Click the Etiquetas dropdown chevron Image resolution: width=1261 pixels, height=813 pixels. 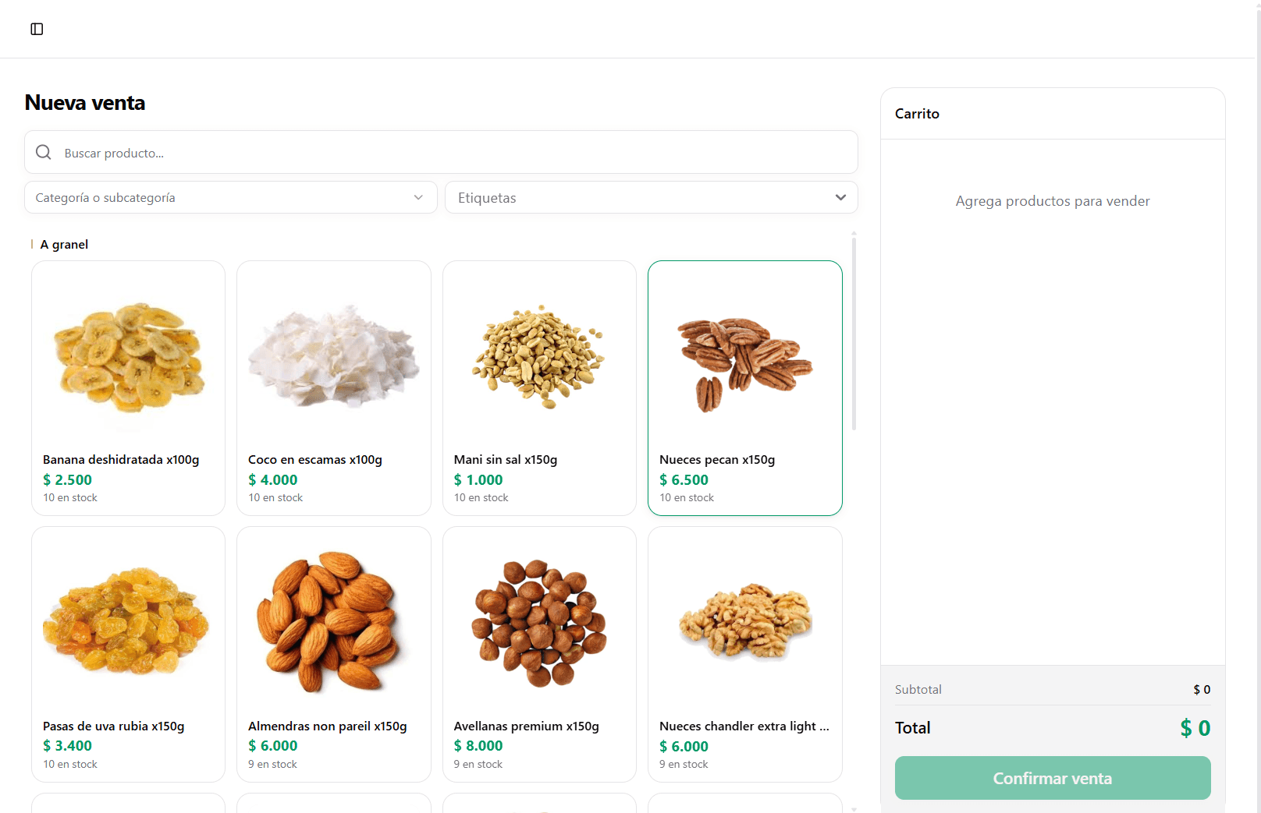click(x=840, y=197)
